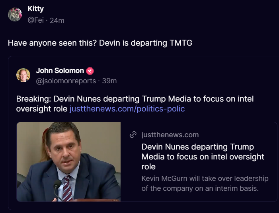Click the 'Have anyone seen this?' post text
The width and height of the screenshot is (279, 213).
(100, 43)
